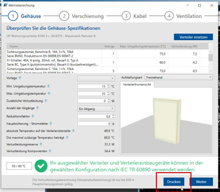Click the 31,3 W Verlustleistungsreserve value
The image size is (220, 192).
109,144
